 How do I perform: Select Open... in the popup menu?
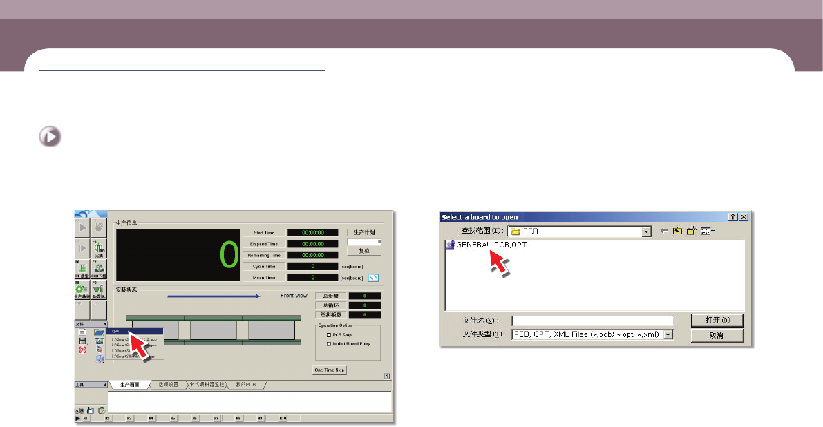[x=135, y=332]
